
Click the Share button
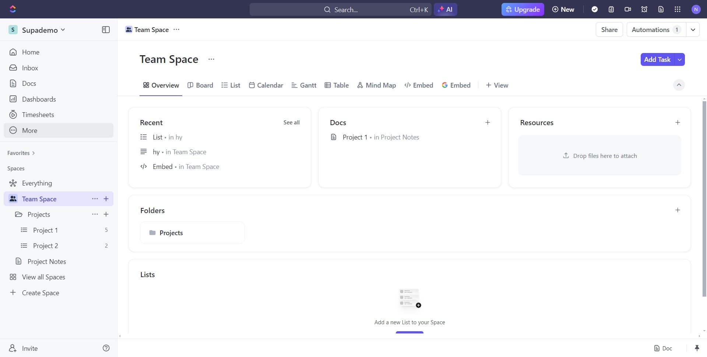point(609,29)
